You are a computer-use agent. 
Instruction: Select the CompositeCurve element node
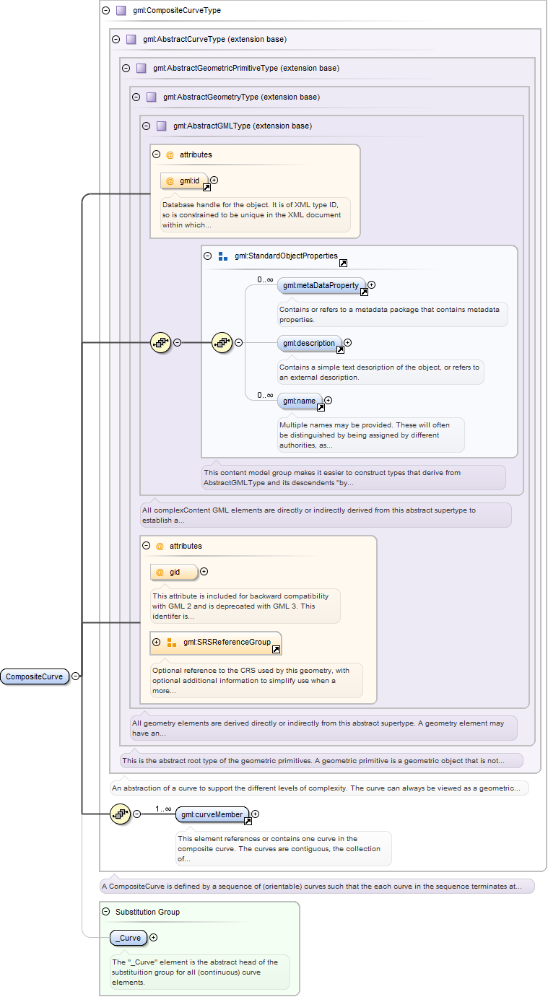pyautogui.click(x=35, y=676)
